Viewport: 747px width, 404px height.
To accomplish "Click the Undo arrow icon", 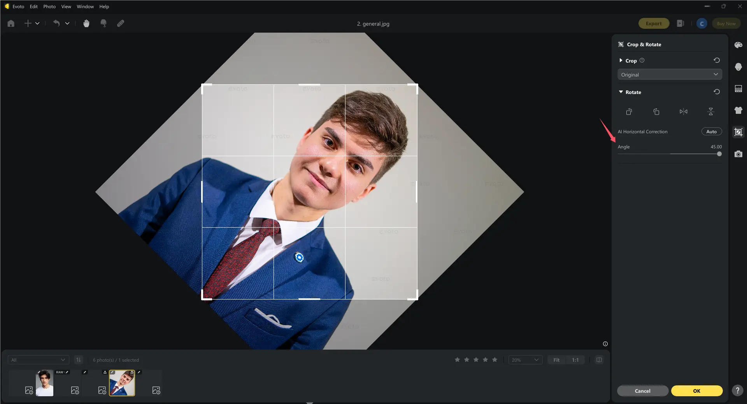I will (56, 23).
